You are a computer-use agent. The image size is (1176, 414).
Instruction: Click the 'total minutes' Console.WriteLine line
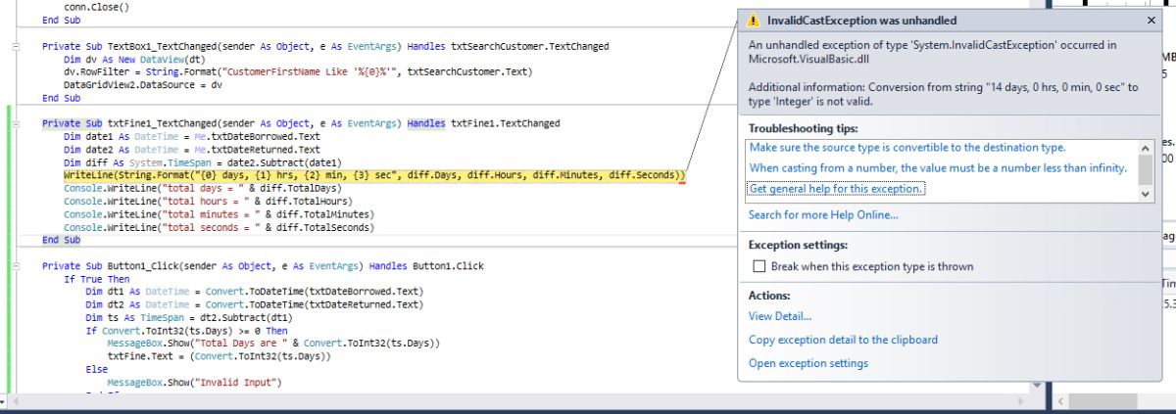pos(218,214)
